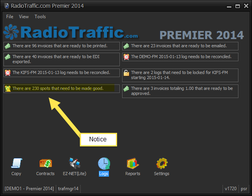This screenshot has height=196, width=252.
Task: Minimize the RadioTraffic window
Action: (x=229, y=7)
